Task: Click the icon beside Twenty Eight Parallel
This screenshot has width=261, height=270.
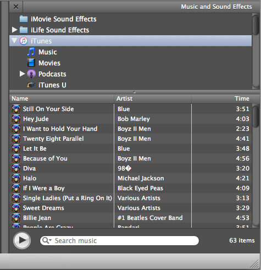Action: (x=16, y=139)
